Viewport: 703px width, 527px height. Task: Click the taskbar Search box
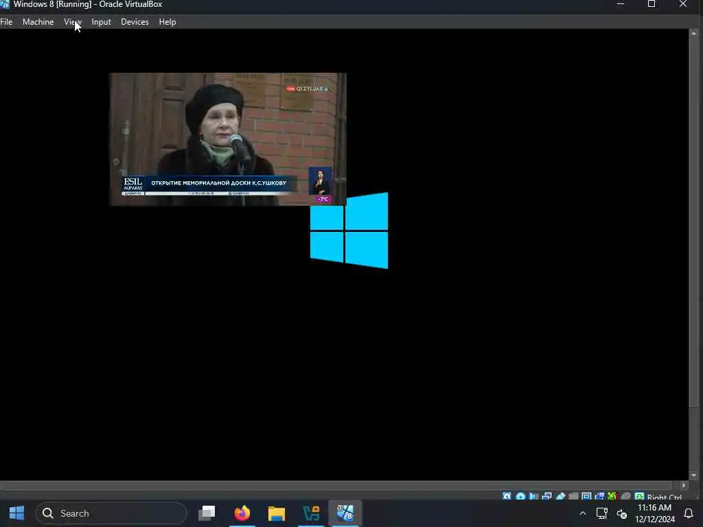111,513
